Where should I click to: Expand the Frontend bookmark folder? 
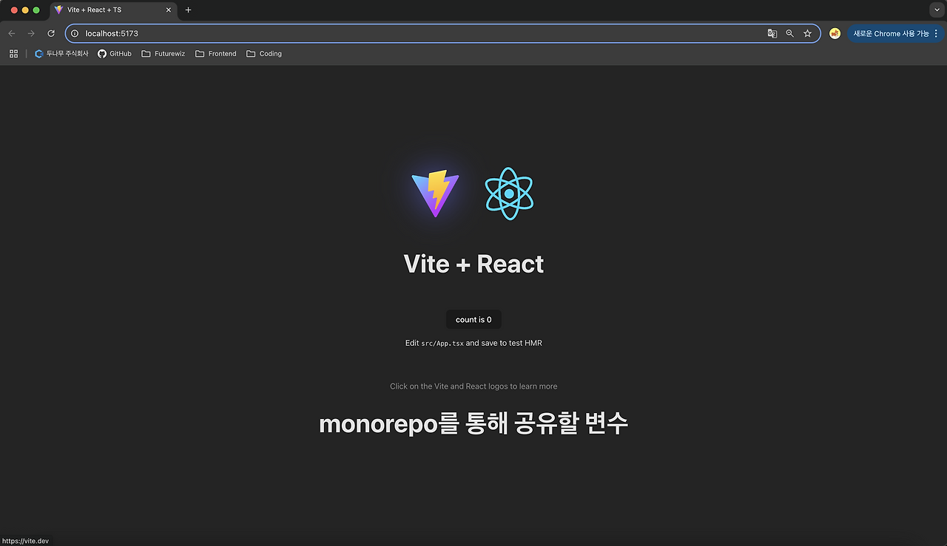tap(216, 53)
